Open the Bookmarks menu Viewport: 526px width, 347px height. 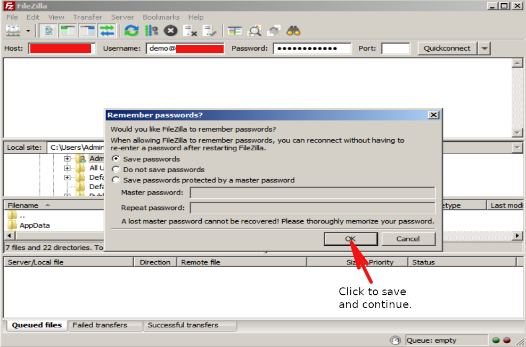161,17
